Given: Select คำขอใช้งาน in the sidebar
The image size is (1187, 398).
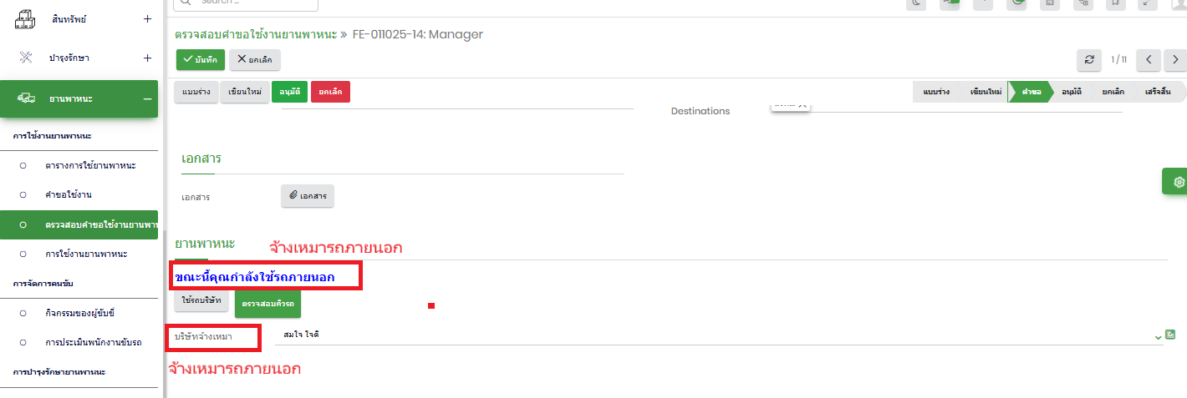Looking at the screenshot, I should pos(69,194).
